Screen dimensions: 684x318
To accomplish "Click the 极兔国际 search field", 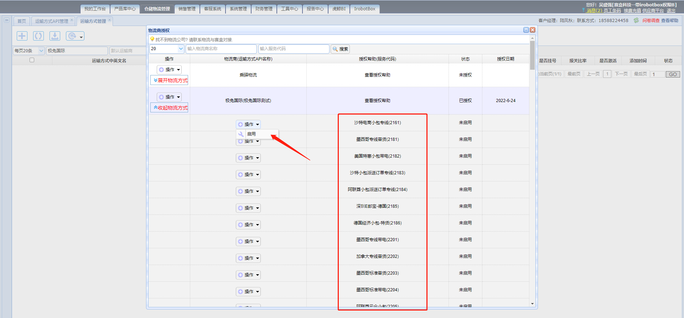I will click(77, 51).
